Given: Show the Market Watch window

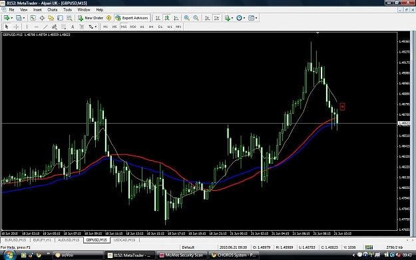Looking at the screenshot, I should click(33, 18).
